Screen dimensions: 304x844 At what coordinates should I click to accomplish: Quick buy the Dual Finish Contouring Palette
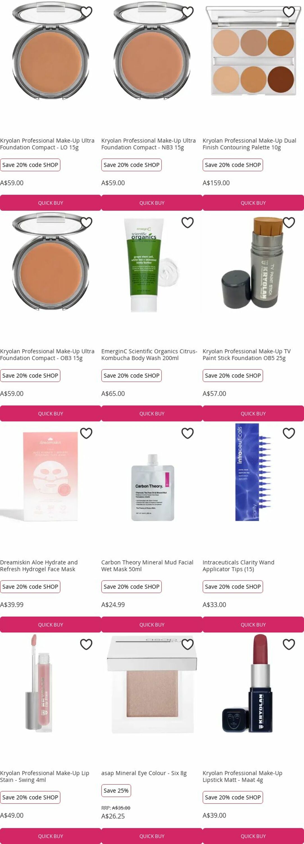(253, 203)
